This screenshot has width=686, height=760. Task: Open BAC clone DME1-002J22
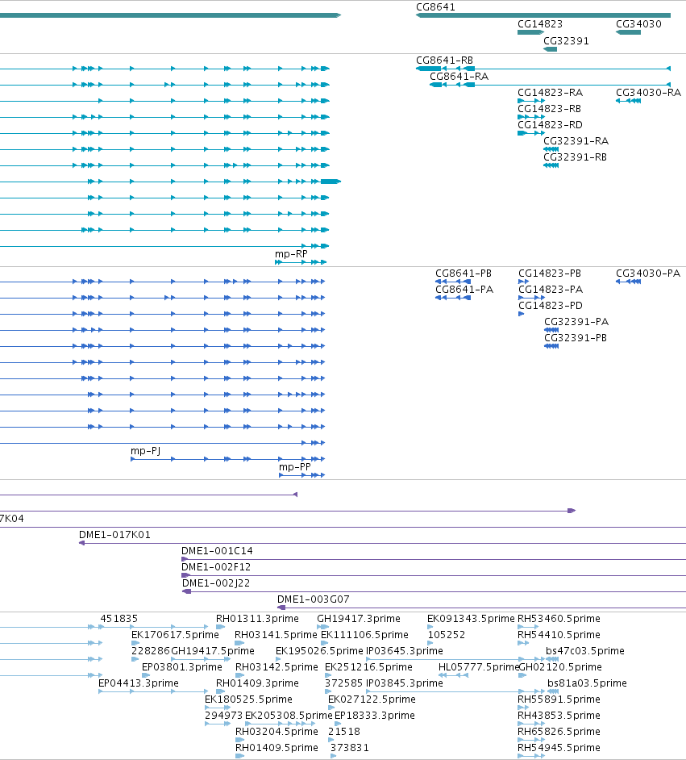[x=216, y=583]
